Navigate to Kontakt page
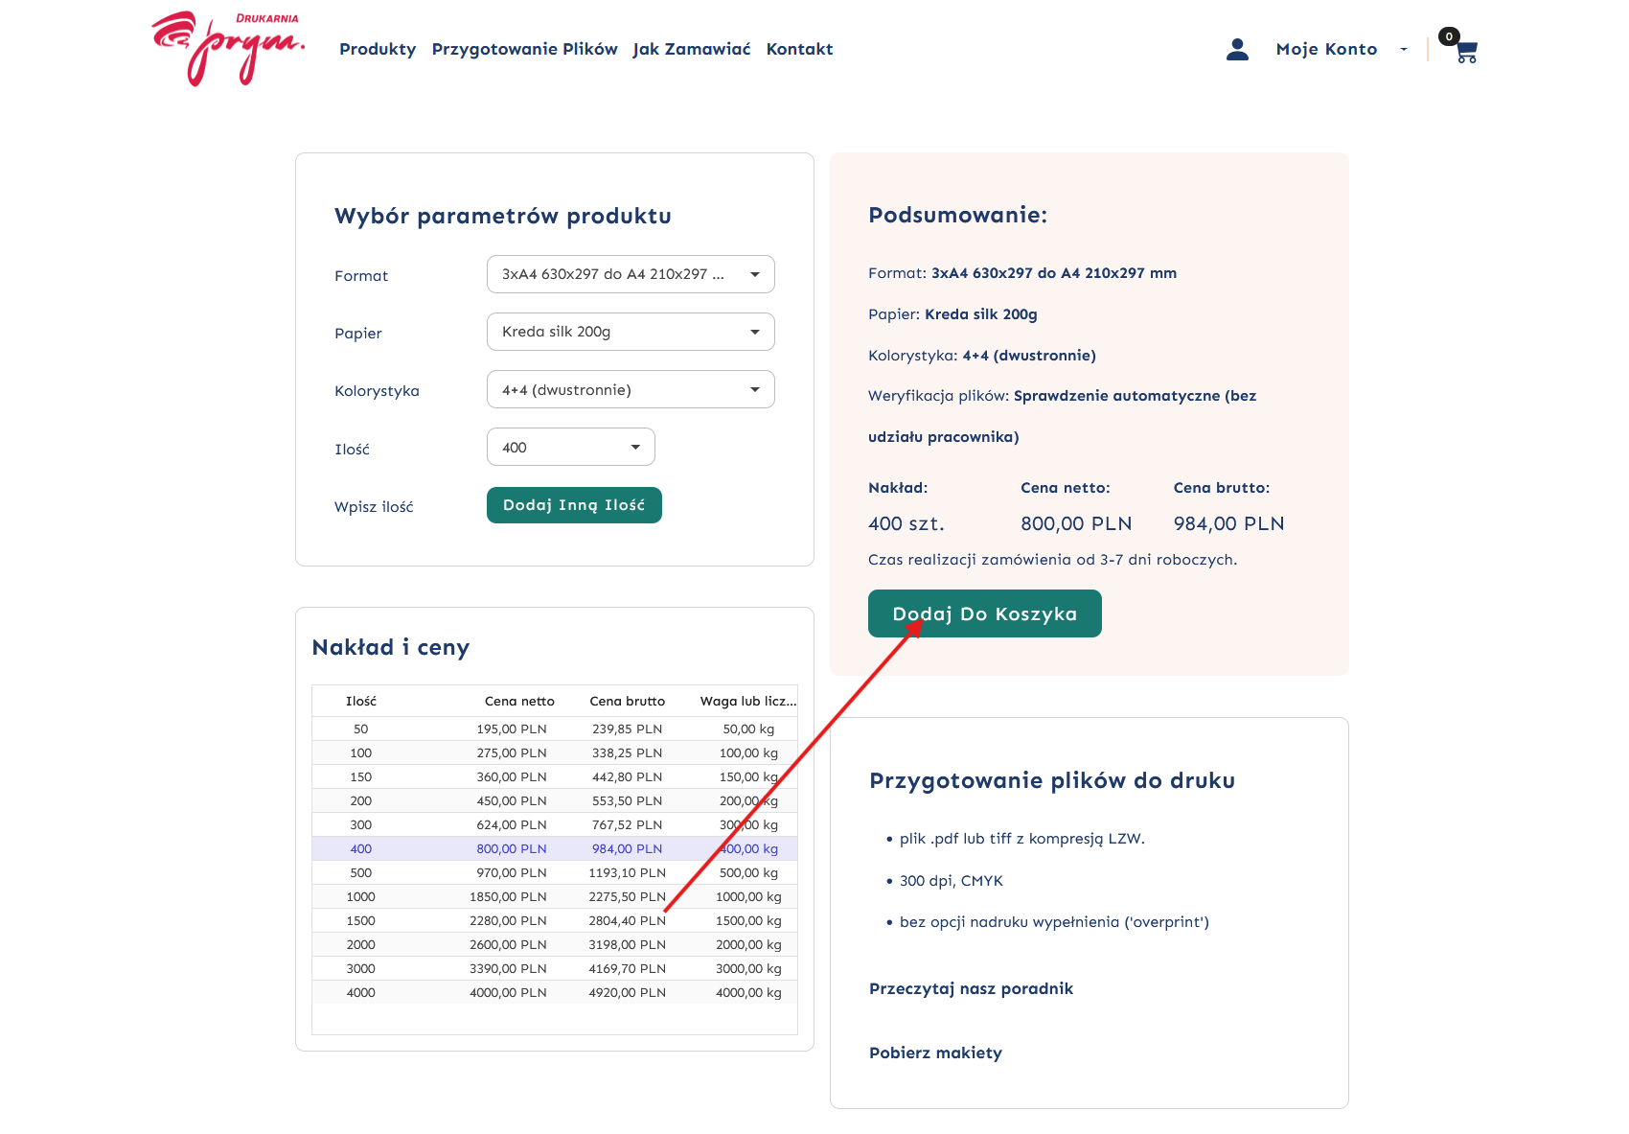 pyautogui.click(x=799, y=50)
